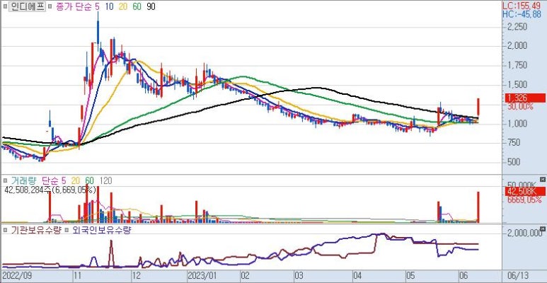Select the magenta 5-day price moving average

click(x=98, y=6)
